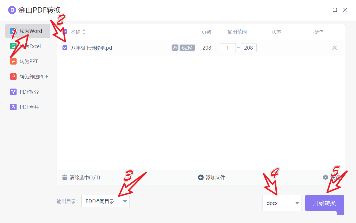The width and height of the screenshot is (356, 223).
Task: Open 设置 via the gear icon
Action: click(x=325, y=177)
